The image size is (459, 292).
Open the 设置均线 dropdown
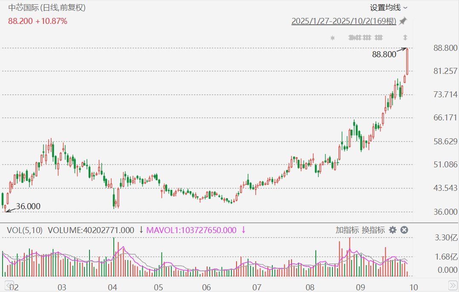coord(385,8)
